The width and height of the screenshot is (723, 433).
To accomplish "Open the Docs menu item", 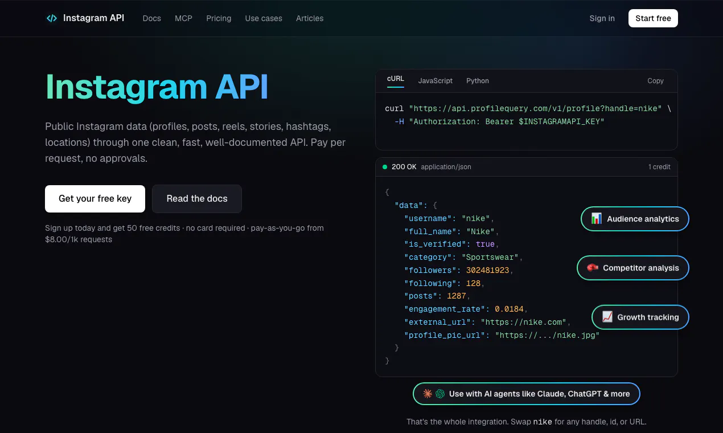I will pyautogui.click(x=152, y=18).
